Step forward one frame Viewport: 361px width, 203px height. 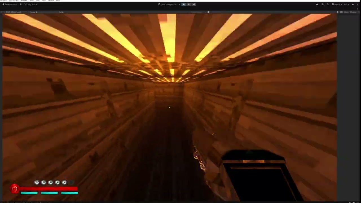pos(194,4)
